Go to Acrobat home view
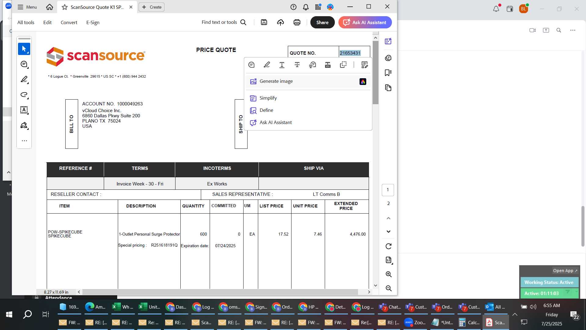Screen dimensions: 586x330 (49, 7)
